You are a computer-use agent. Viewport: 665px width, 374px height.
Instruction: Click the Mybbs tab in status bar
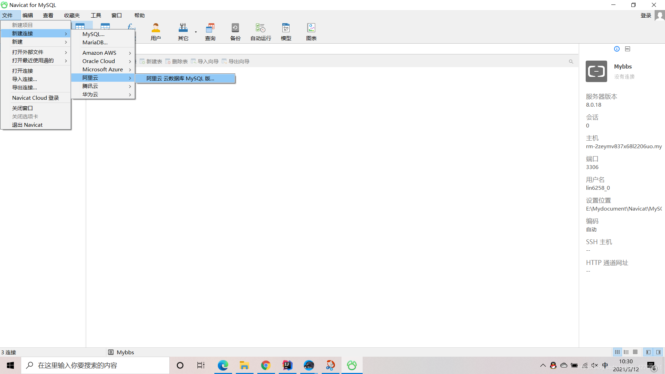(121, 352)
